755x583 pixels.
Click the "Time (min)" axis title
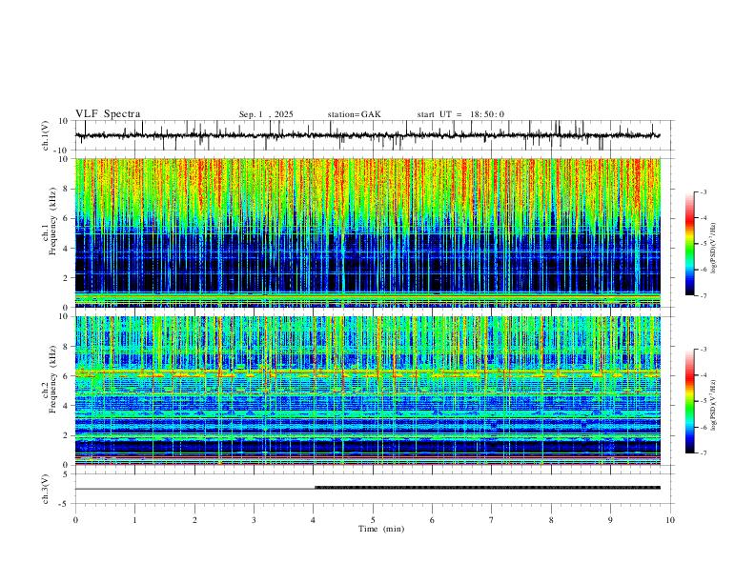(x=381, y=529)
